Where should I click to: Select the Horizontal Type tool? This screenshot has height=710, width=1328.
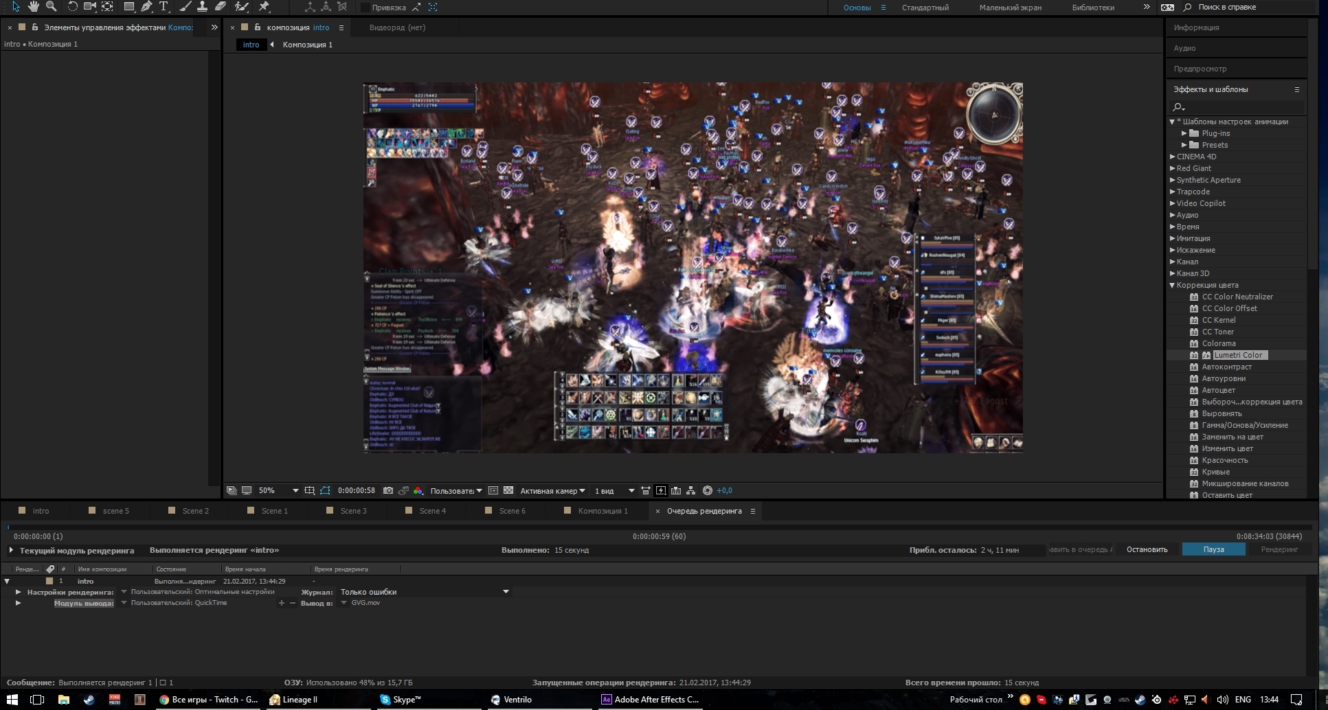(164, 7)
